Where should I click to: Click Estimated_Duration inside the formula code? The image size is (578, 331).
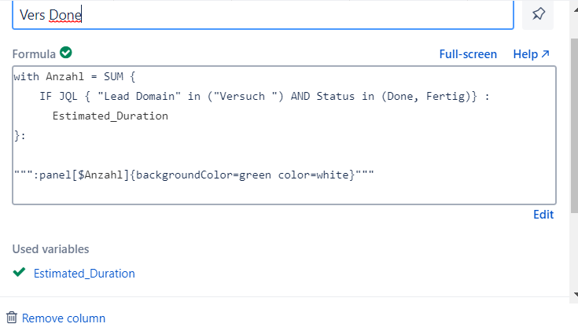point(110,116)
